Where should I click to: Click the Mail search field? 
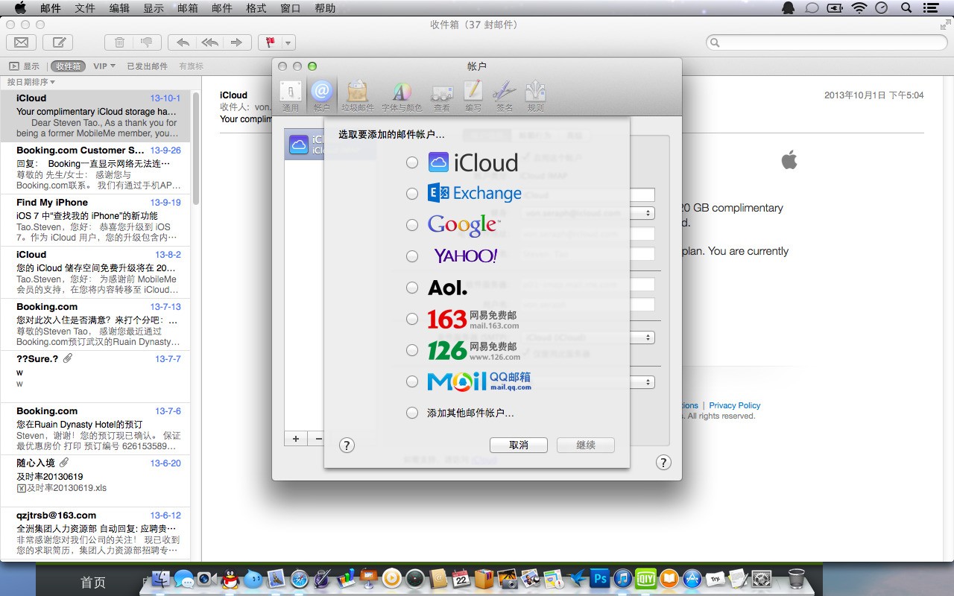(826, 42)
